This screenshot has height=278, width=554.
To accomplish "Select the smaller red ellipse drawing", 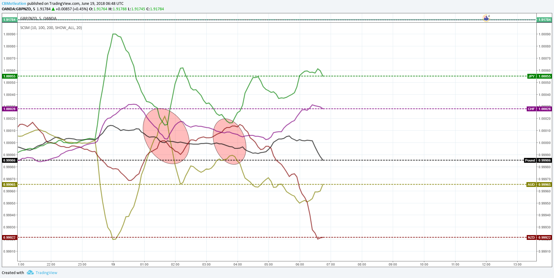I will (230, 142).
